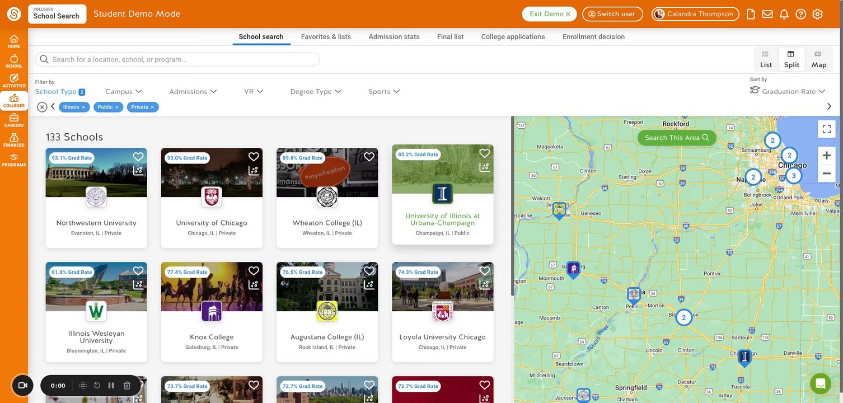The height and width of the screenshot is (403, 843).
Task: Click the app logo in top-left corner
Action: [x=14, y=14]
